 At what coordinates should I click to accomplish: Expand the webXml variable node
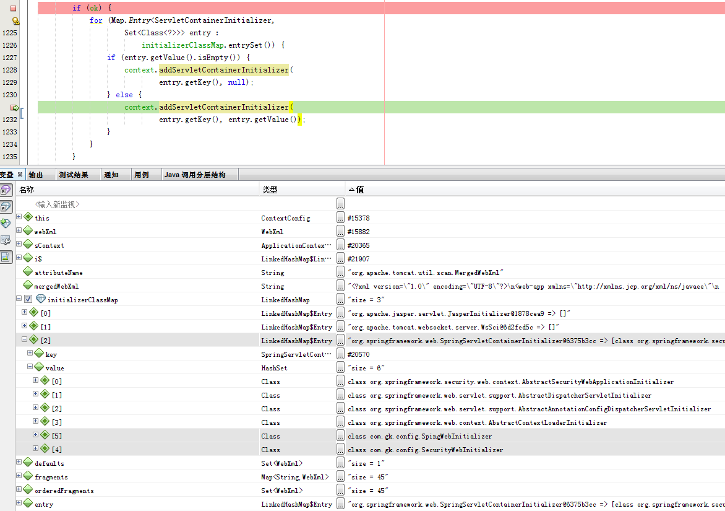tap(19, 230)
